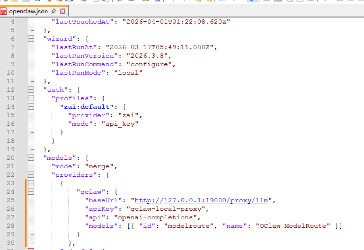Click the "id" key on line 28
This screenshot has width=364, height=250.
pos(147,226)
